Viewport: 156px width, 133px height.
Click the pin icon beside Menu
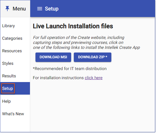[7, 9]
